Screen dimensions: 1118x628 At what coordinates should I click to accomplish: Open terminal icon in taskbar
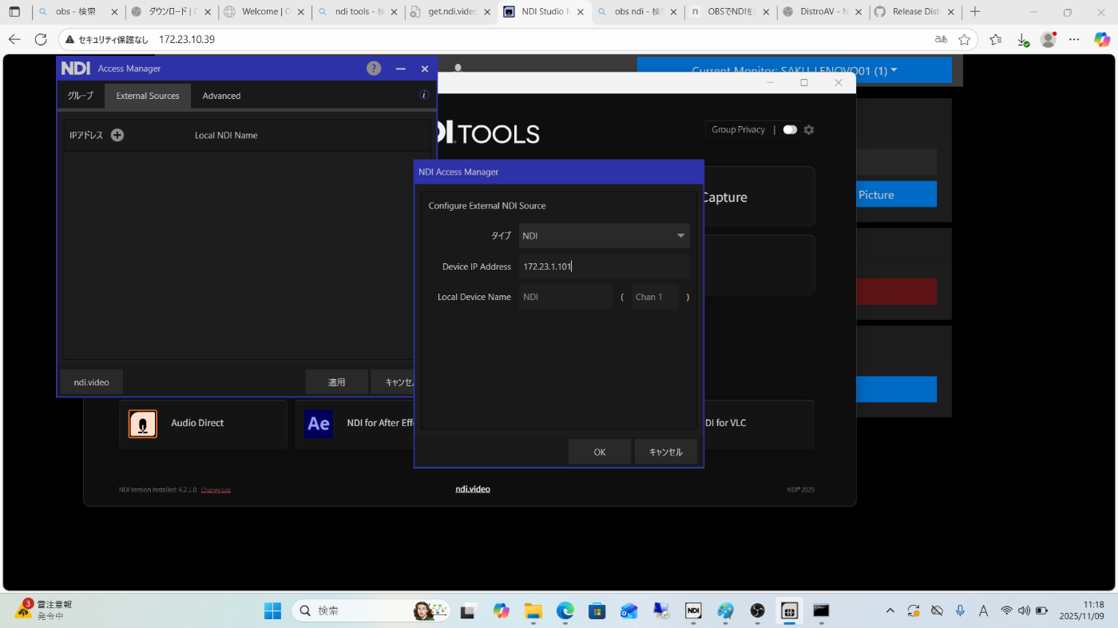coord(821,611)
